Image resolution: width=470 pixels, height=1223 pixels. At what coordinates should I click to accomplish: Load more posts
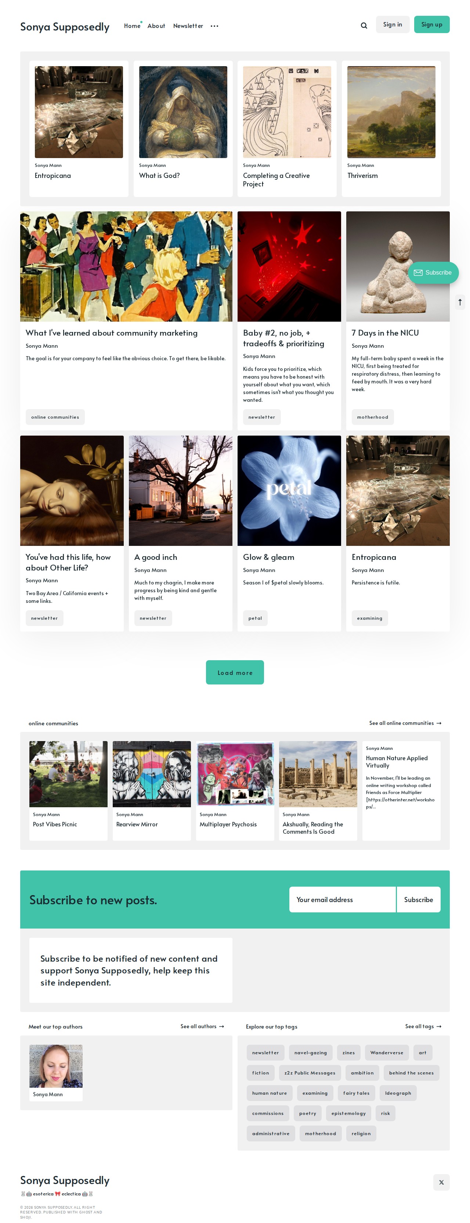point(235,672)
